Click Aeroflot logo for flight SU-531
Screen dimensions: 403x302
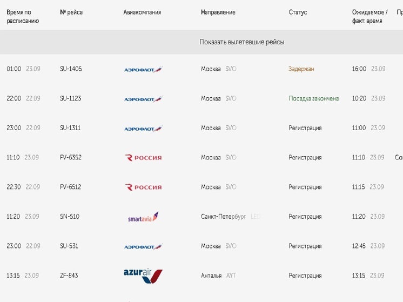tap(143, 247)
